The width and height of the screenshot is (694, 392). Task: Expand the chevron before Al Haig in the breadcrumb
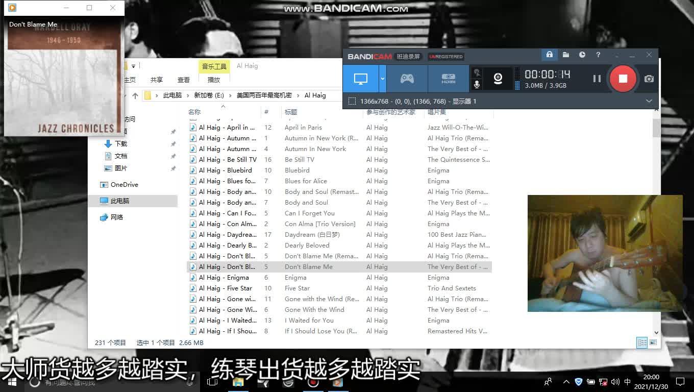pyautogui.click(x=298, y=95)
